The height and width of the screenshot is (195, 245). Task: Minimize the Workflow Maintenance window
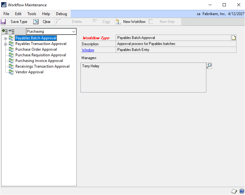210,5
